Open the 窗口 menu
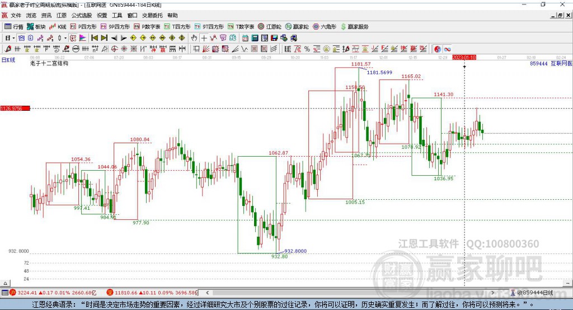573x310 pixels. point(132,15)
